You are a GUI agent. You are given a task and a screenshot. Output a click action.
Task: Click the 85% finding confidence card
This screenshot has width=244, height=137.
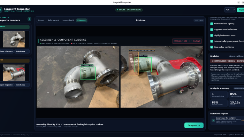[236, 95]
